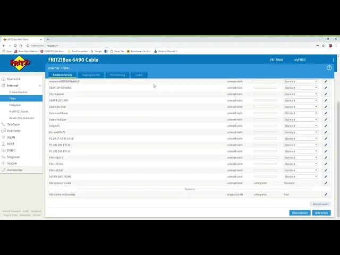The width and height of the screenshot is (340, 255).
Task: Open the Newsletter footer link
Action: tap(25, 215)
